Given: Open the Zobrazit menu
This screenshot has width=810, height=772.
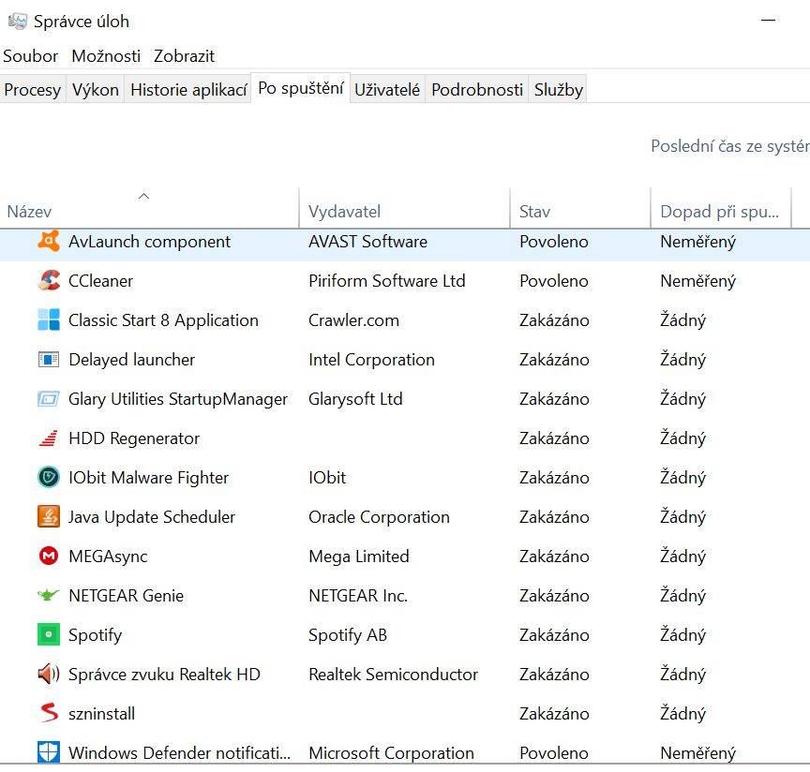Looking at the screenshot, I should click(x=184, y=56).
